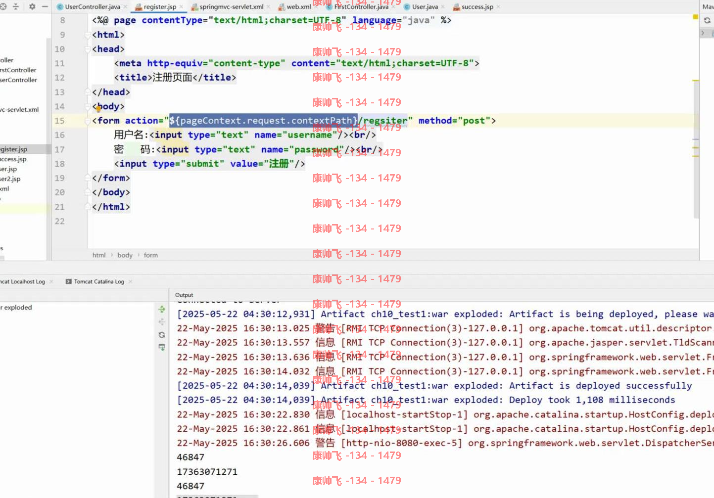714x498 pixels.
Task: Switch to UserController.java tab
Action: [x=93, y=7]
